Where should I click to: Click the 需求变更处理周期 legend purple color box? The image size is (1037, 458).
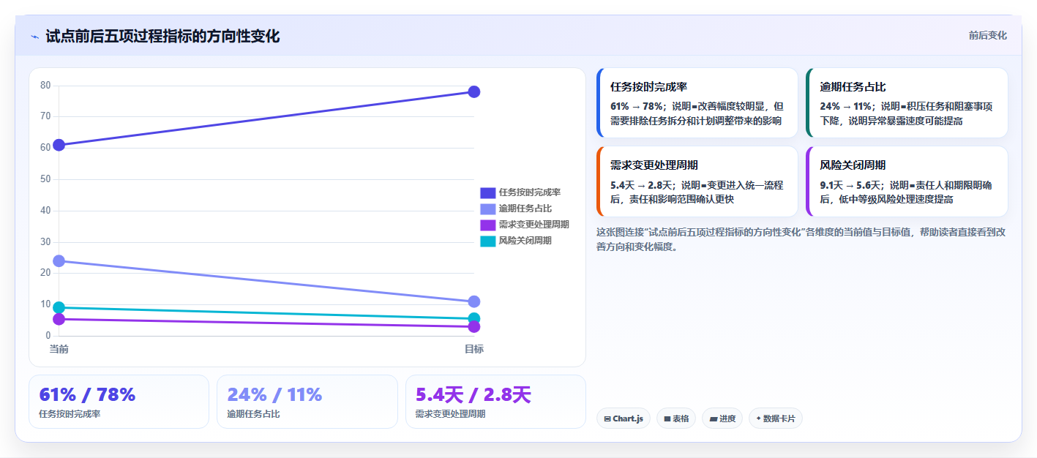coord(488,225)
